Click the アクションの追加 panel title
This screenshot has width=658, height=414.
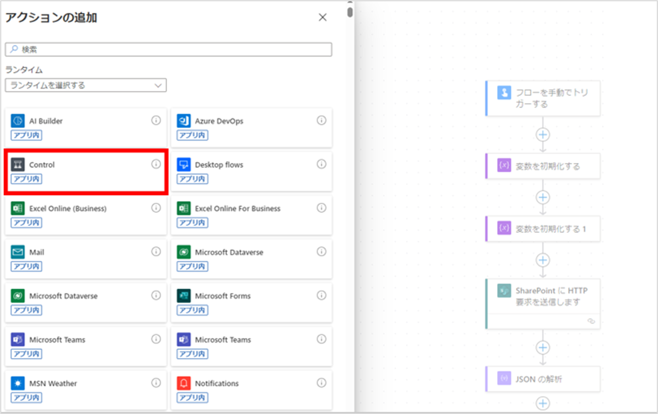(51, 18)
